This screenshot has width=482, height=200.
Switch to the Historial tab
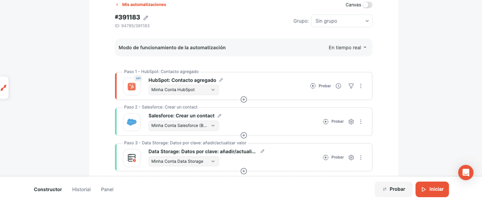point(82,189)
